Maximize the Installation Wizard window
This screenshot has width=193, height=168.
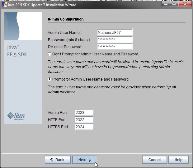click(174, 4)
